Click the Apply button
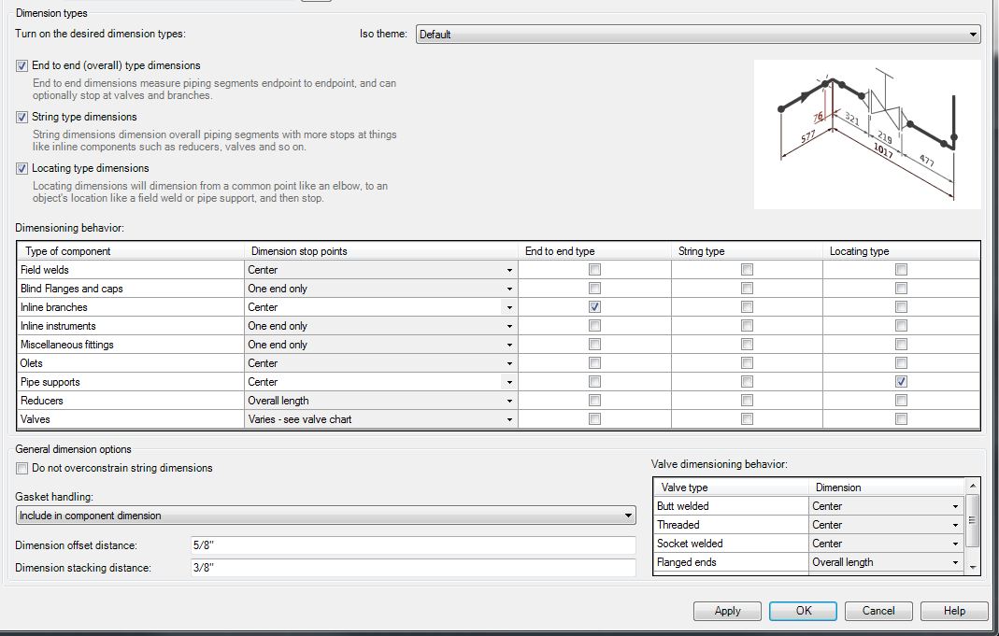The image size is (999, 636). pos(727,611)
